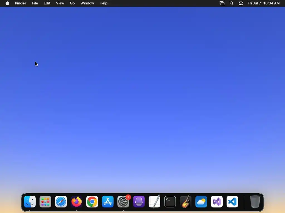The width and height of the screenshot is (285, 213).
Task: Open the App Store icon
Action: click(108, 202)
